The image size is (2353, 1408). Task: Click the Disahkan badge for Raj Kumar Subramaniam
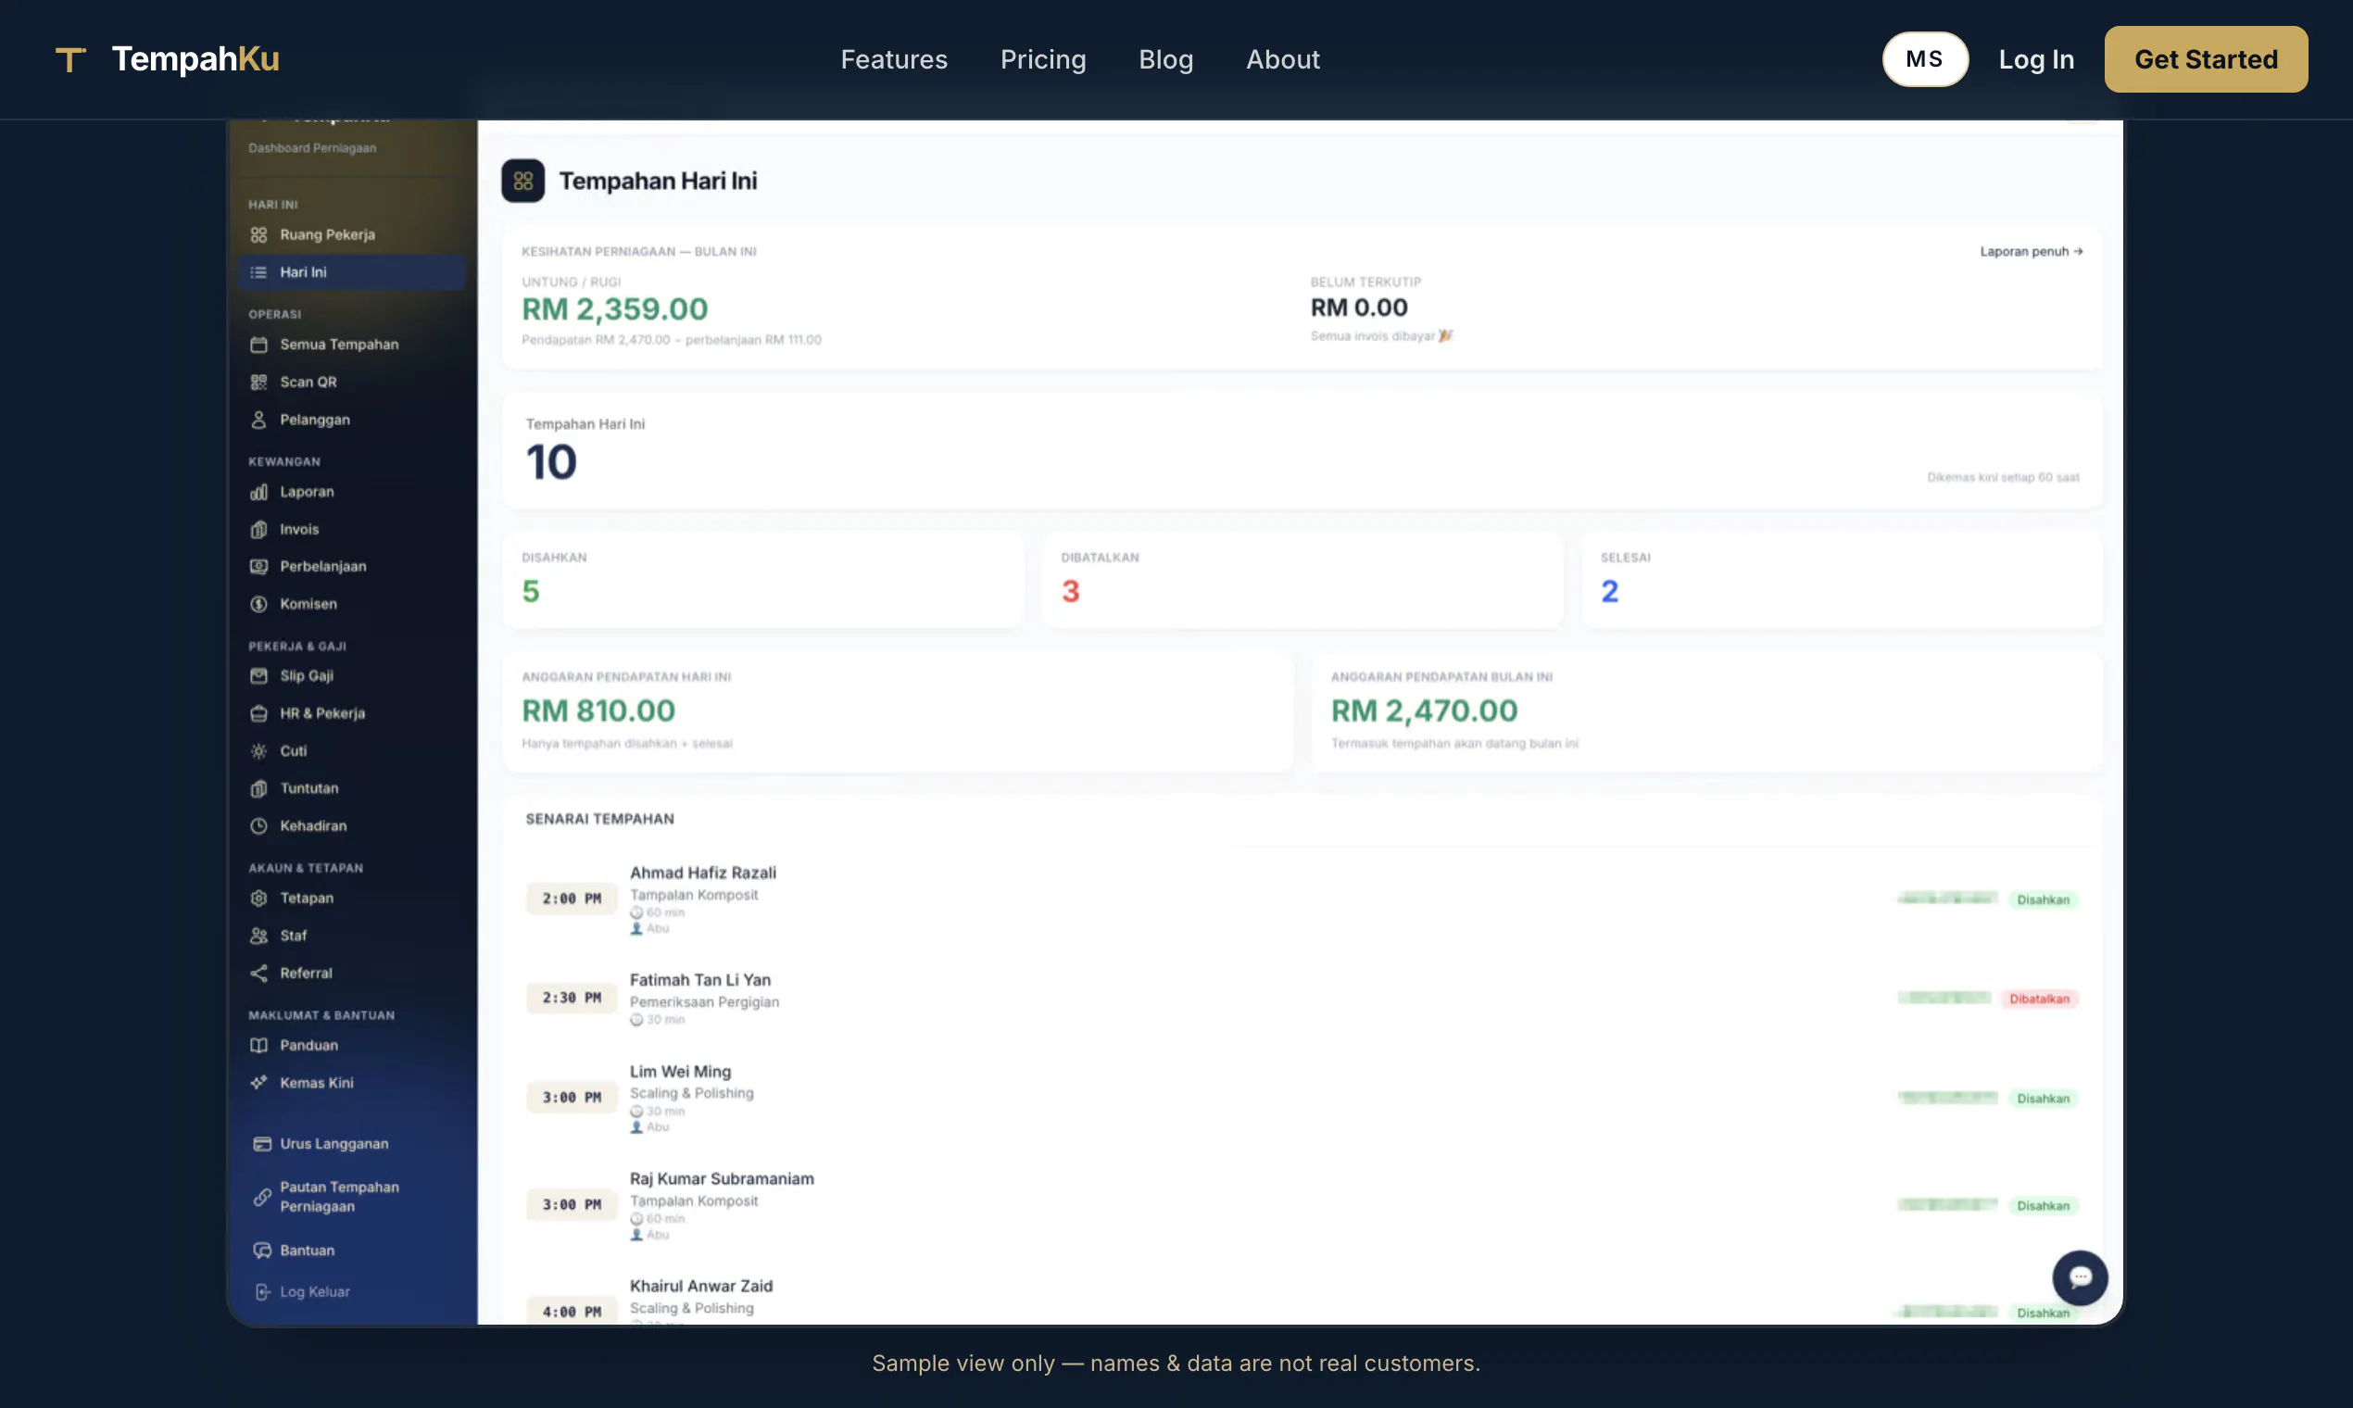[2043, 1206]
